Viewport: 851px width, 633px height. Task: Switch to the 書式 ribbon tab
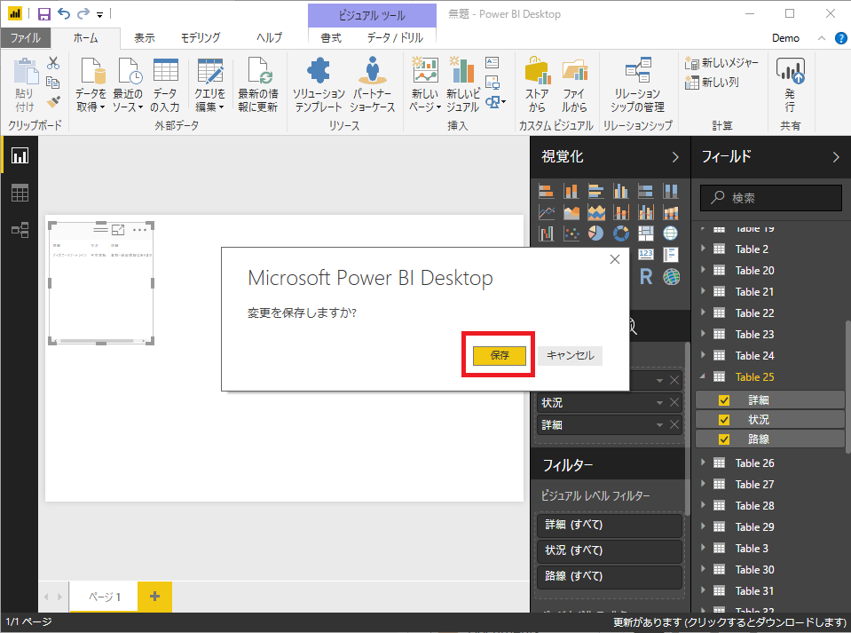point(330,38)
